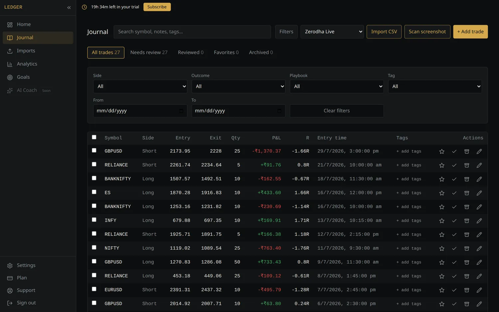Mark the INFY trade as reviewed
Screen dimensions: 499x312
pyautogui.click(x=454, y=221)
